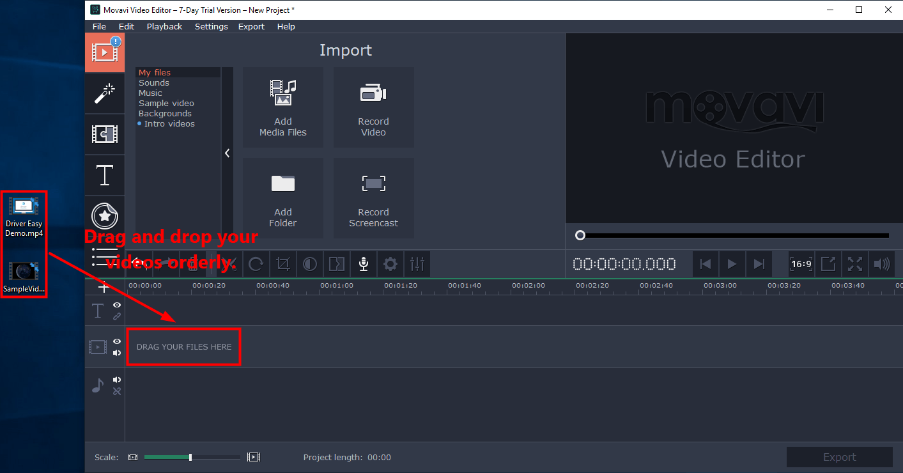Select the Filters magic wand tool
The width and height of the screenshot is (903, 473).
105,94
